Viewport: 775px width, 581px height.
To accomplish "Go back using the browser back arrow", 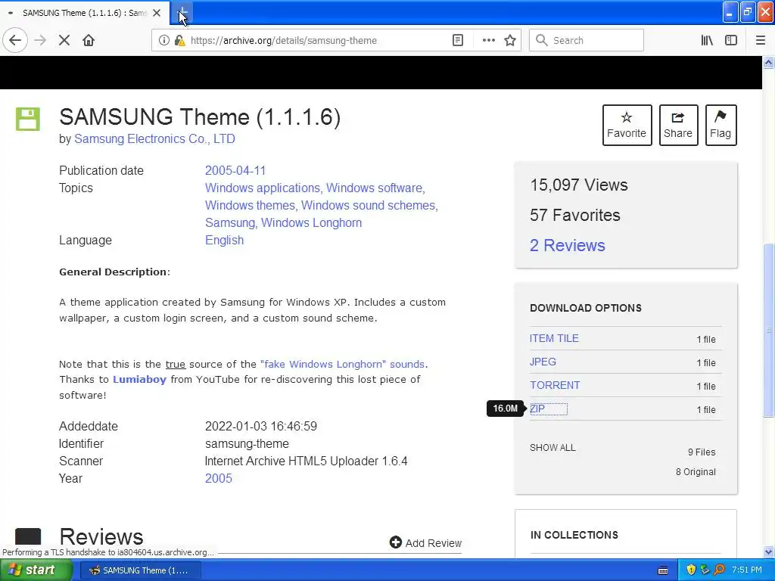I will pos(15,40).
